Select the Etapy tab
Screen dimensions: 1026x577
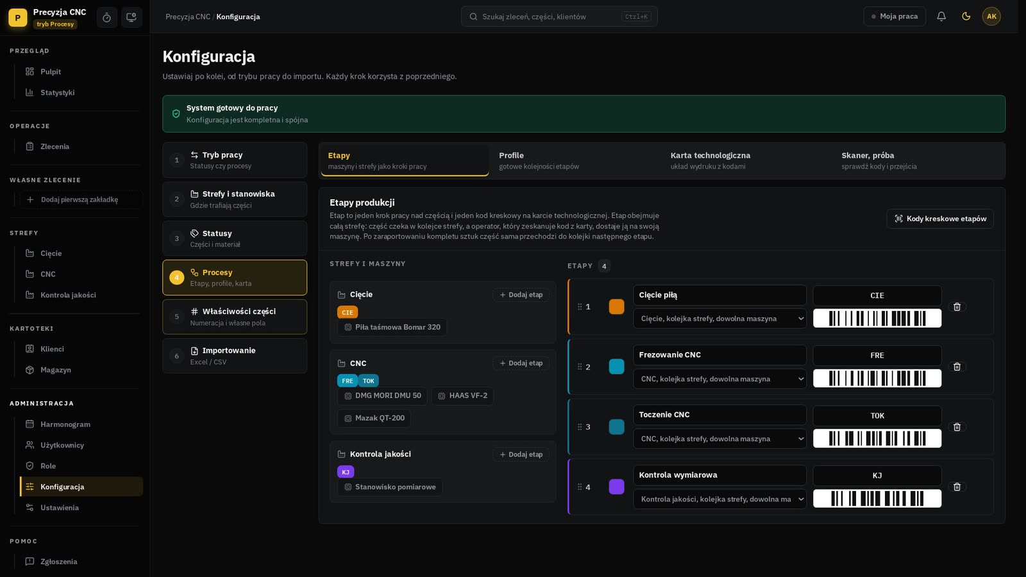point(405,160)
